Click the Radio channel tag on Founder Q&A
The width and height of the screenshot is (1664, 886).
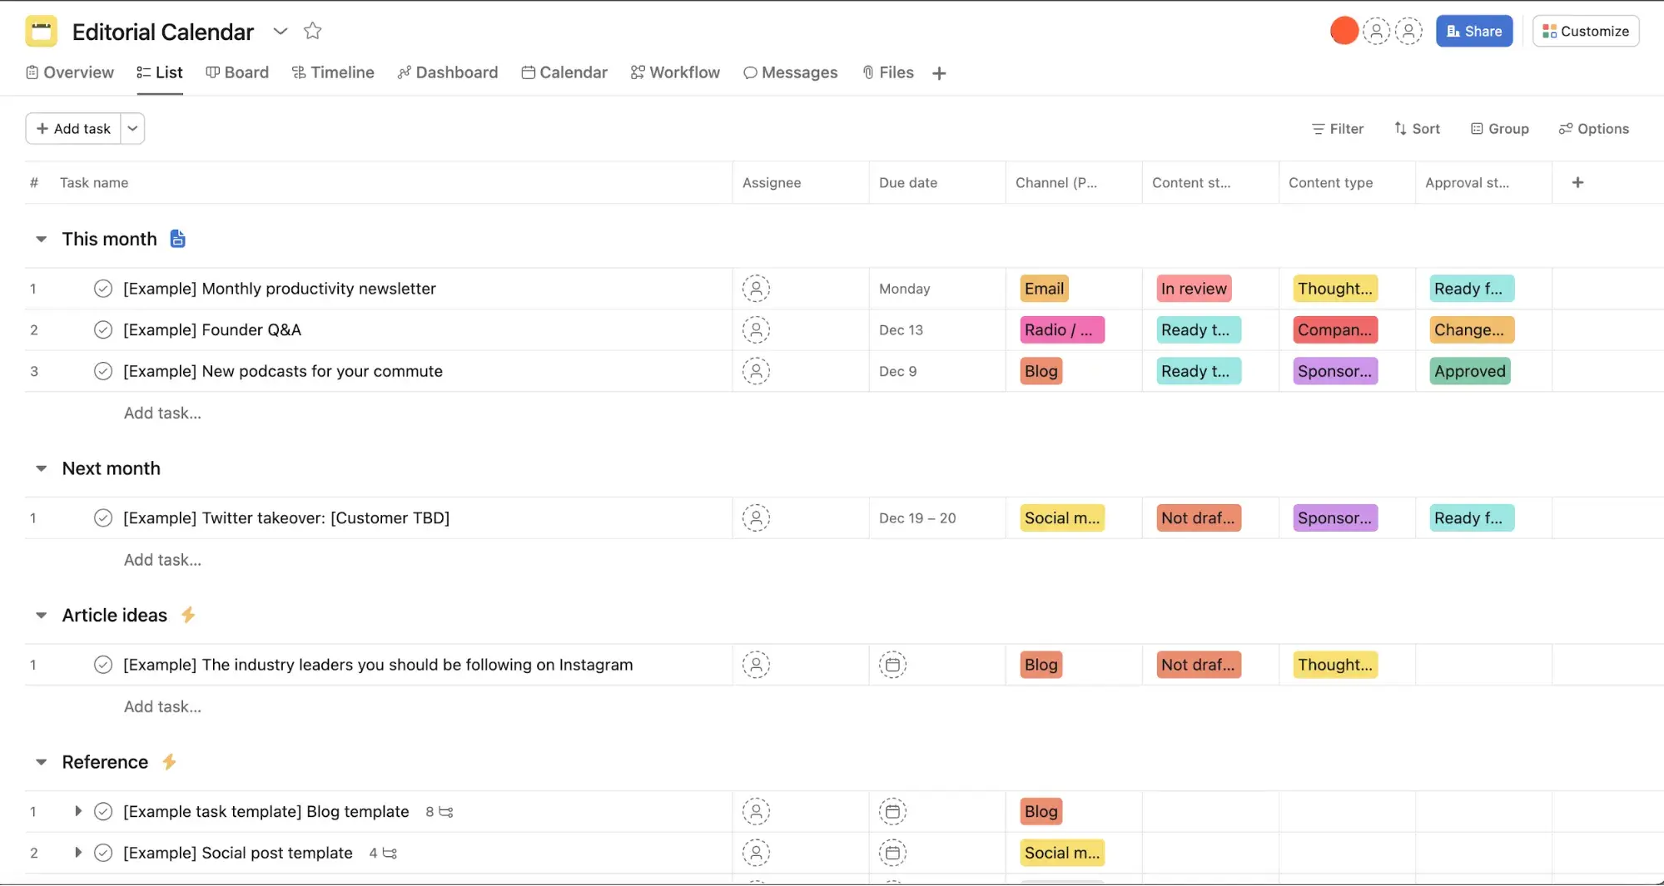coord(1062,329)
